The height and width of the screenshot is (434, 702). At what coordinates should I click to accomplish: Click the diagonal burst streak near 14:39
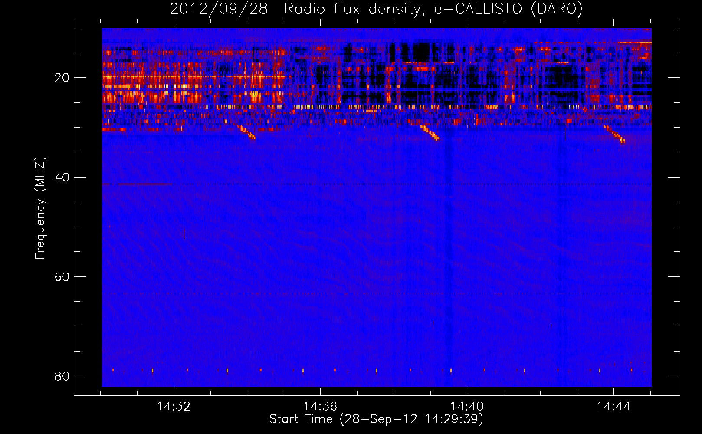430,132
